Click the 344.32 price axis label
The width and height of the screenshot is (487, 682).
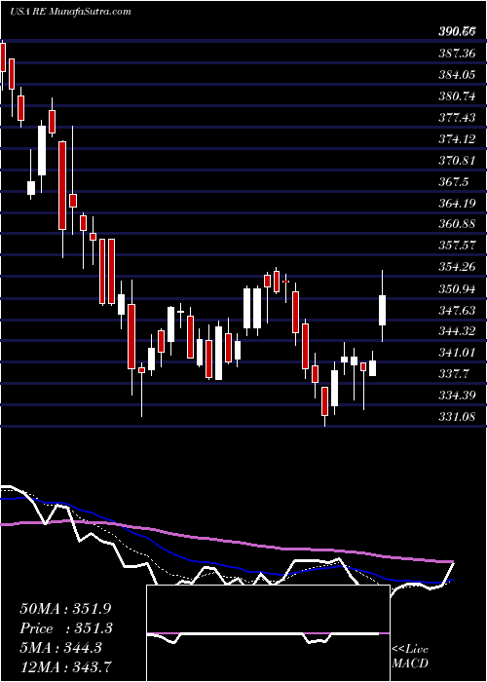[457, 331]
